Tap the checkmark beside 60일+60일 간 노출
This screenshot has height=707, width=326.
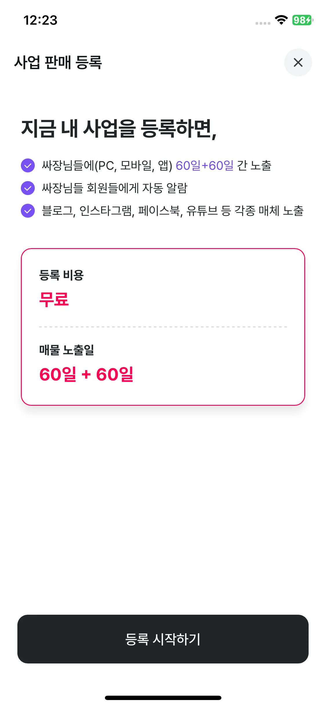pyautogui.click(x=28, y=166)
